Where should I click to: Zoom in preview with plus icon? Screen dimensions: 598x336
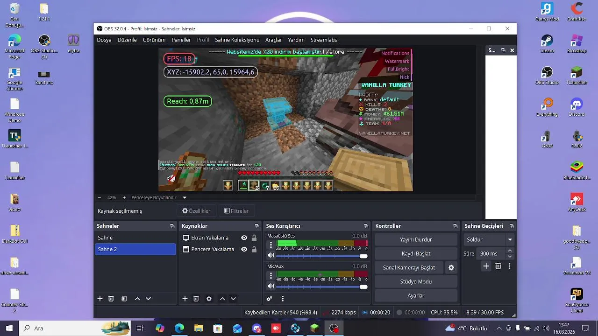click(x=124, y=197)
